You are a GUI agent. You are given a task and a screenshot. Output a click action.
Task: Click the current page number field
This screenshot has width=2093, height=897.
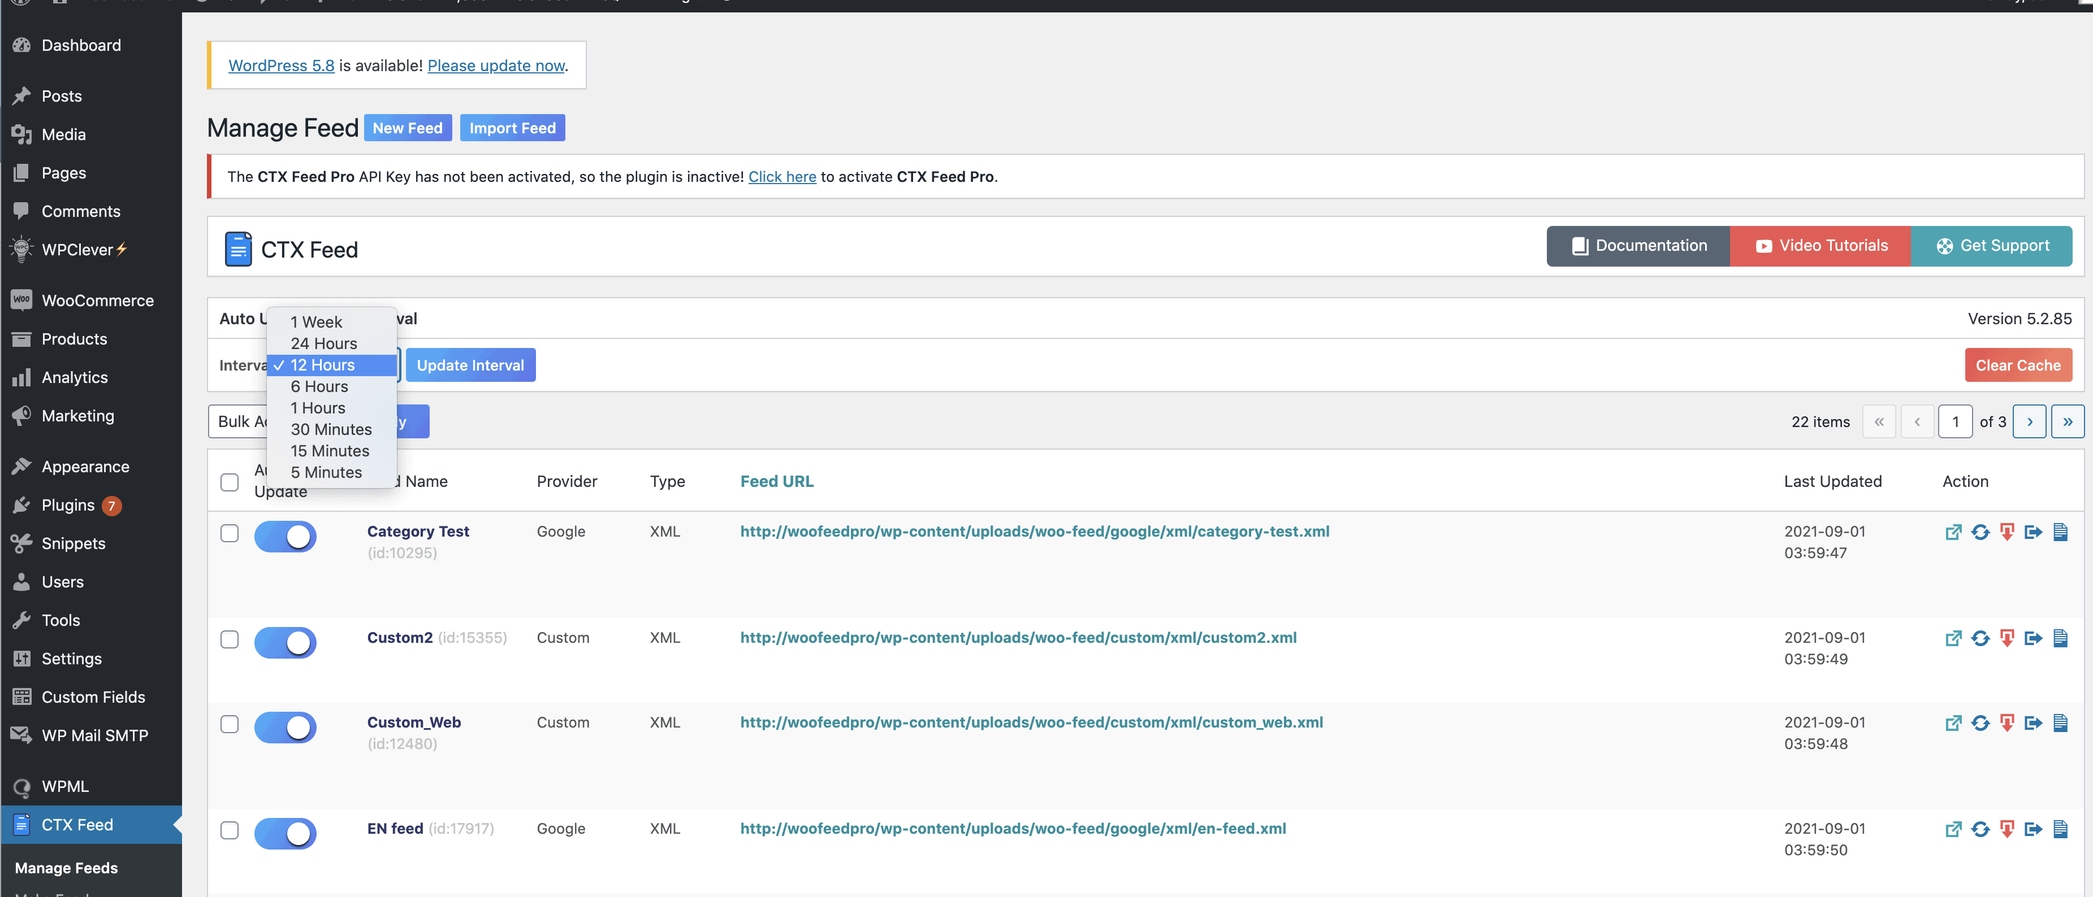click(1956, 421)
